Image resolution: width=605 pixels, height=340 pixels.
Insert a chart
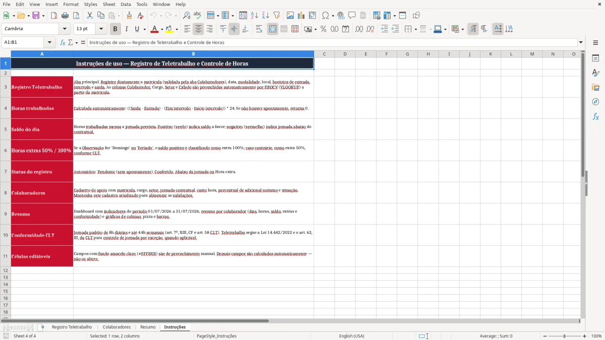301,16
